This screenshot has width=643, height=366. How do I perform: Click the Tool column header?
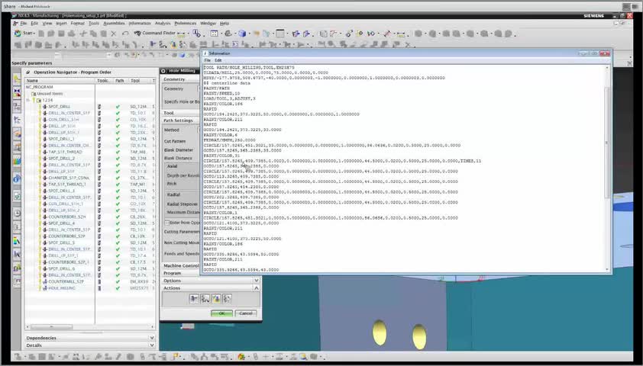tap(139, 81)
